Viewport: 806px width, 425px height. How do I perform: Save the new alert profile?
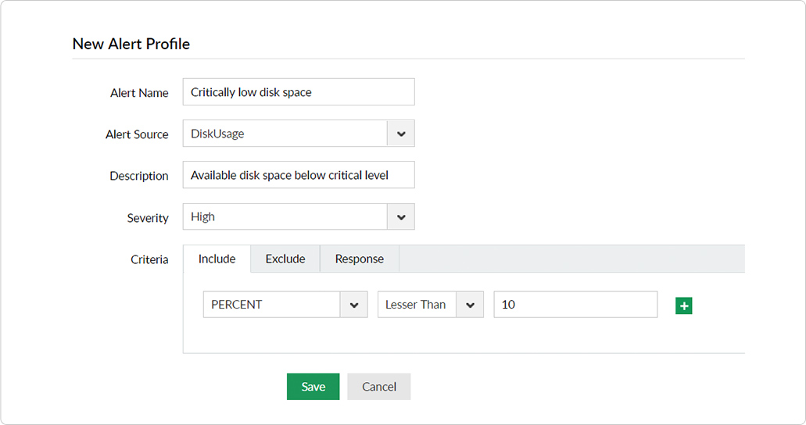(313, 387)
